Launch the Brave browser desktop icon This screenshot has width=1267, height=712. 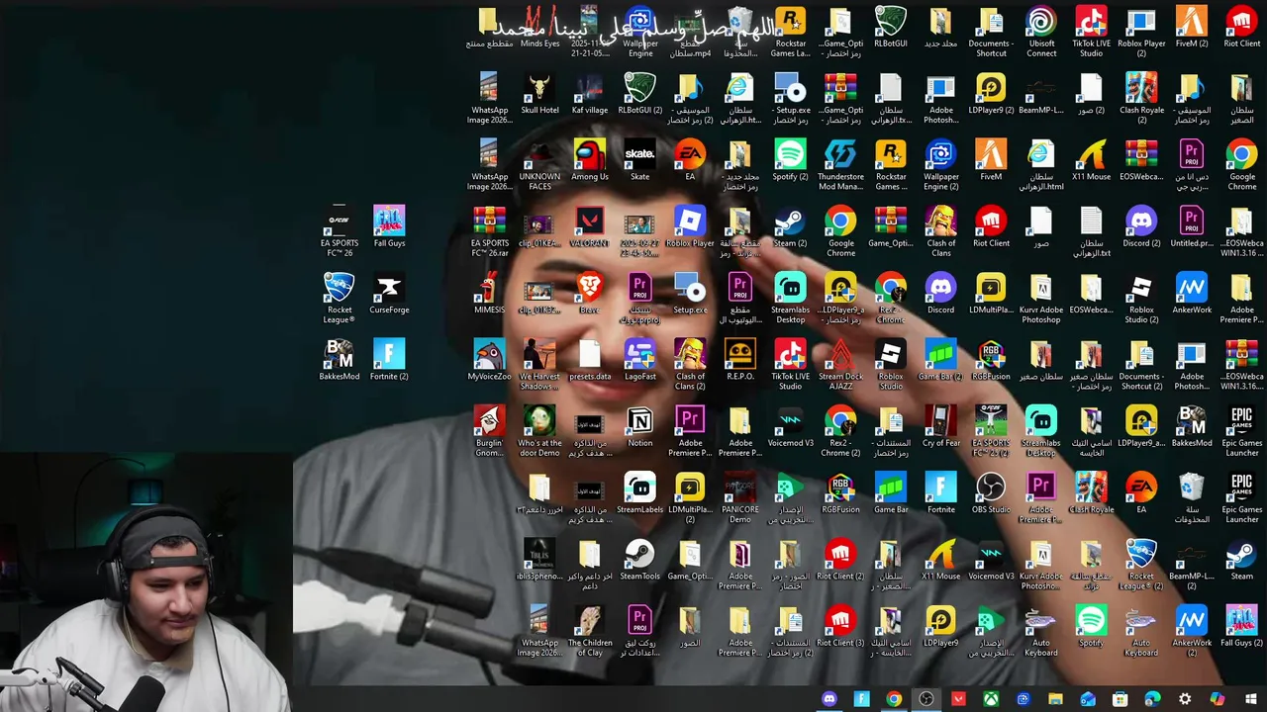pyautogui.click(x=590, y=294)
